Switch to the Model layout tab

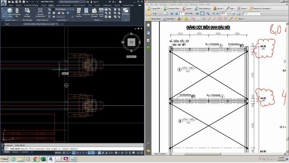[x=7, y=152]
